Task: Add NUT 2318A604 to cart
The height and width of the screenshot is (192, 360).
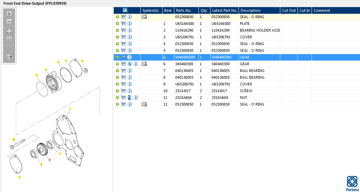Action: point(123,98)
